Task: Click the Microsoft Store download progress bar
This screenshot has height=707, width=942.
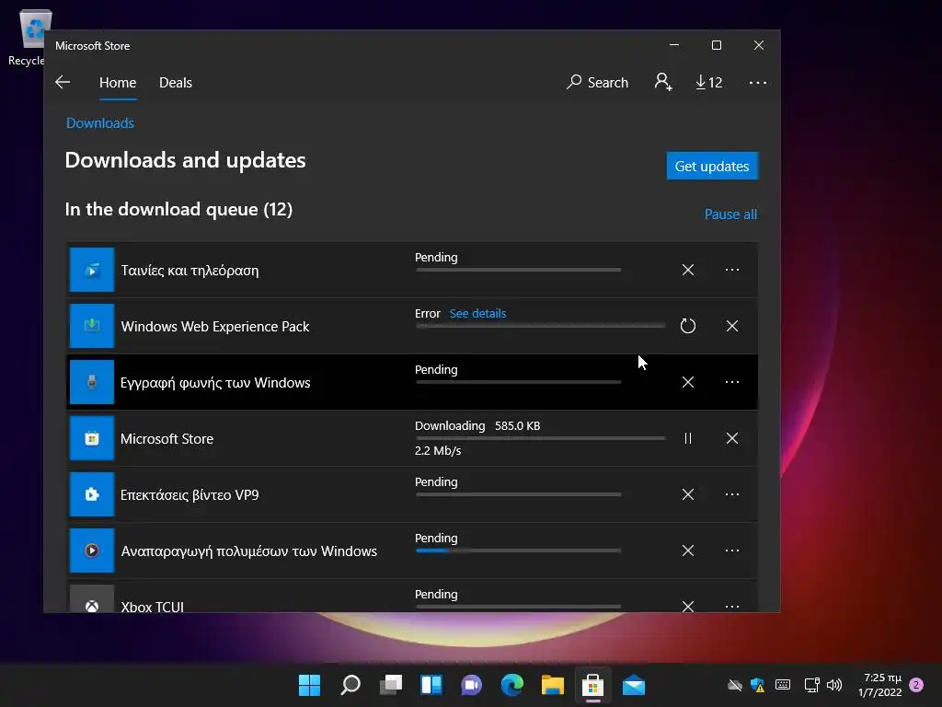Action: coord(541,438)
